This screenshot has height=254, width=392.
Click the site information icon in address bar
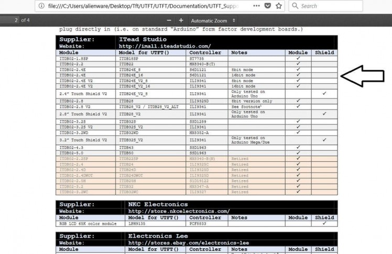pyautogui.click(x=41, y=6)
